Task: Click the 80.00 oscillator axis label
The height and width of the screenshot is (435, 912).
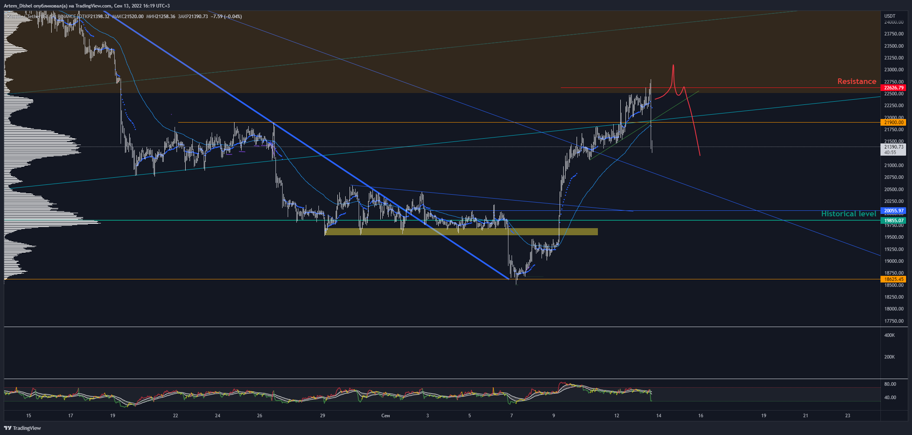Action: pos(890,384)
